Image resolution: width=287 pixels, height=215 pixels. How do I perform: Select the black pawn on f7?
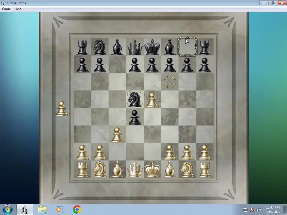tap(170, 65)
